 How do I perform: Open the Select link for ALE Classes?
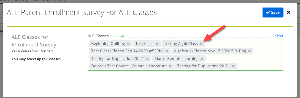coord(277,36)
